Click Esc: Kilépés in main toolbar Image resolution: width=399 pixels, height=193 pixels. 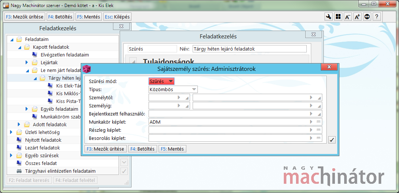[117, 17]
